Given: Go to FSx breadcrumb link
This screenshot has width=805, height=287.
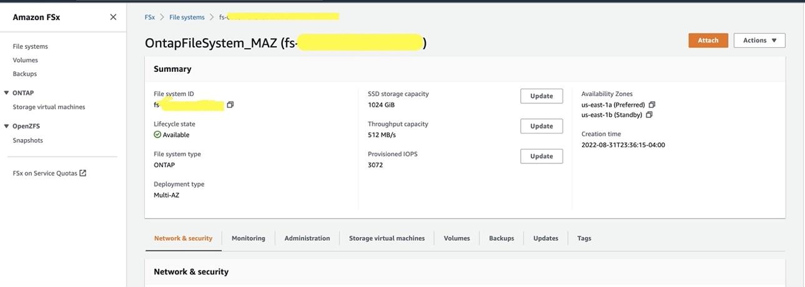Looking at the screenshot, I should (x=150, y=17).
